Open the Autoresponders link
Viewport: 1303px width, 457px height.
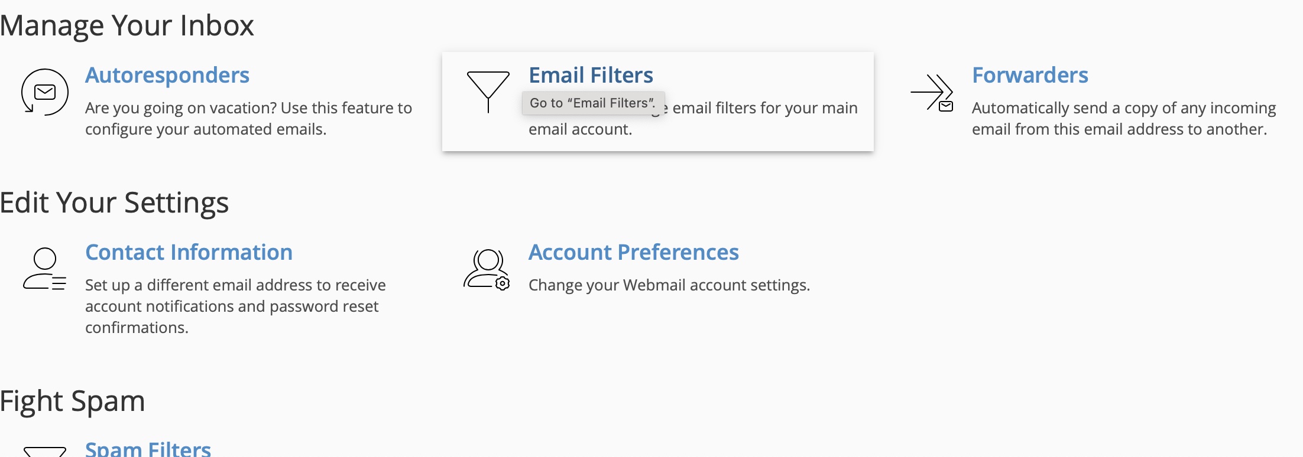[x=167, y=75]
